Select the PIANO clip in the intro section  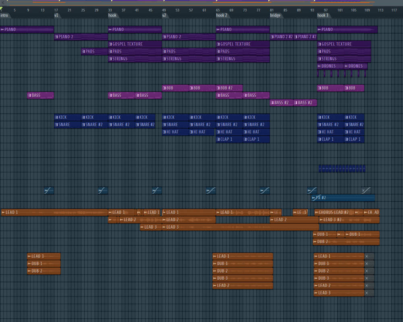(x=27, y=29)
